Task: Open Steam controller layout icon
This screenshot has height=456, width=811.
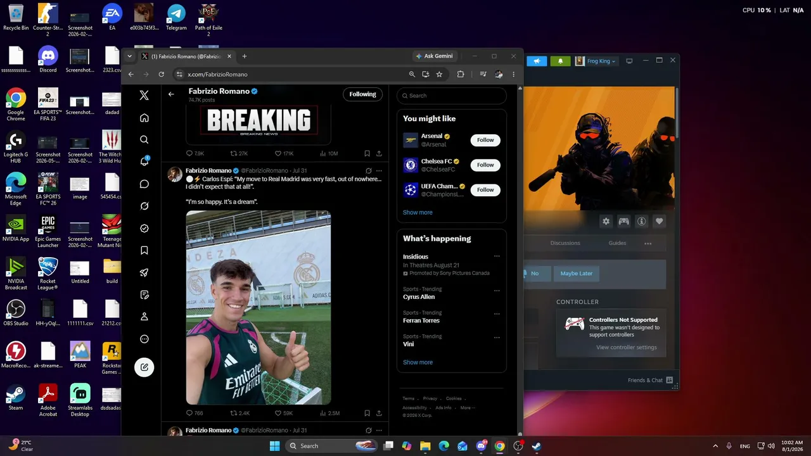Action: pyautogui.click(x=624, y=221)
